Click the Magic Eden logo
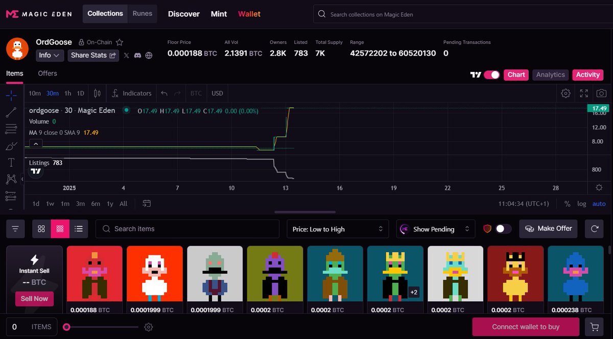This screenshot has width=613, height=339. point(39,14)
